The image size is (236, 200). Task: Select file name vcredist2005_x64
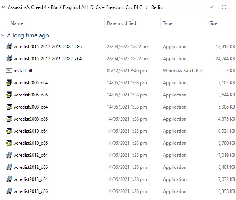(31, 83)
